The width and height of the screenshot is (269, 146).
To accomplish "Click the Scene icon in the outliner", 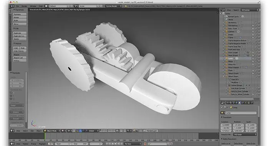I will (224, 13).
